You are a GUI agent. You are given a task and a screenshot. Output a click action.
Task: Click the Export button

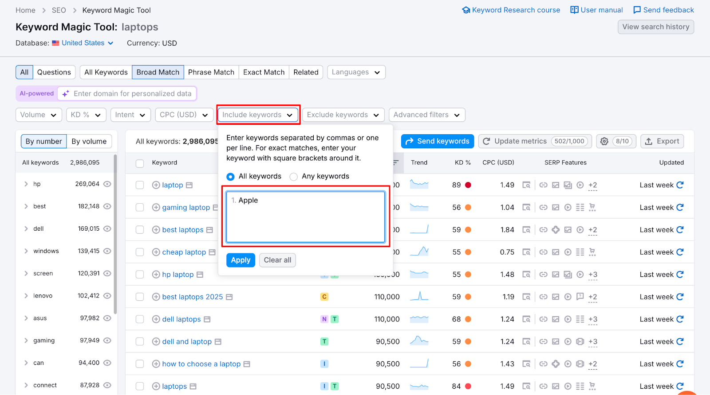click(662, 141)
